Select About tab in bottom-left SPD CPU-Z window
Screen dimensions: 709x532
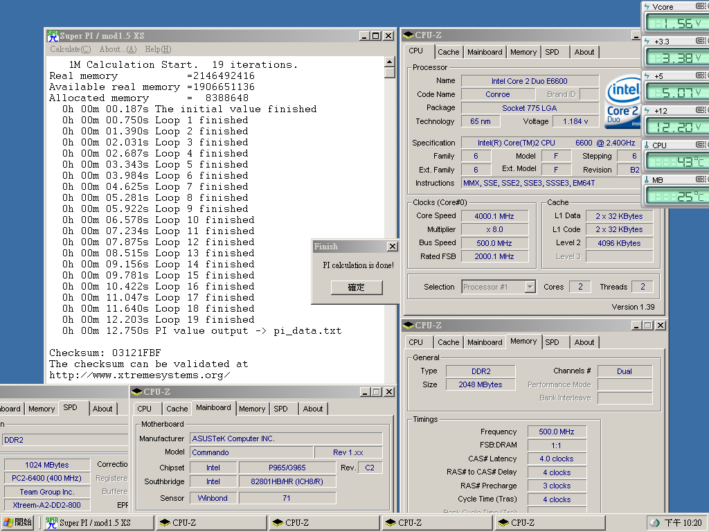click(102, 409)
